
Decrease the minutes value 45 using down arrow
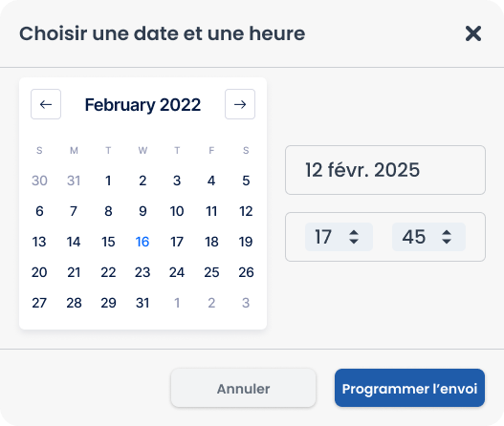click(x=447, y=241)
